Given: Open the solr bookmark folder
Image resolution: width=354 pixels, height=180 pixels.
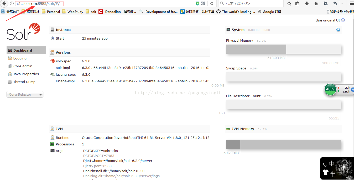Looking at the screenshot, I should [x=91, y=12].
